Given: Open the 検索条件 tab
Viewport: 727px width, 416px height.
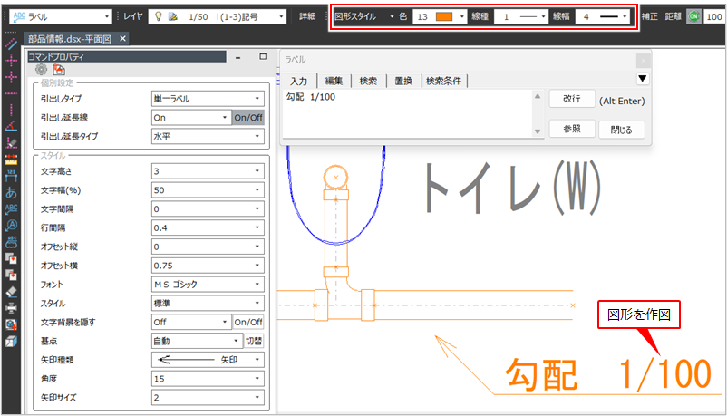Looking at the screenshot, I should [444, 81].
